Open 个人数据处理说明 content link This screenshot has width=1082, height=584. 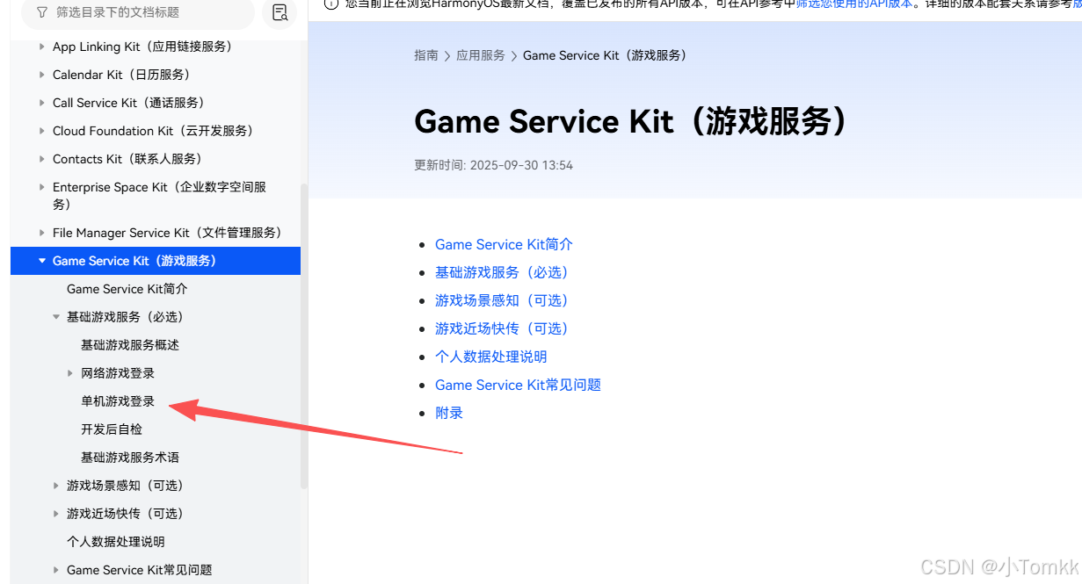[x=491, y=357]
